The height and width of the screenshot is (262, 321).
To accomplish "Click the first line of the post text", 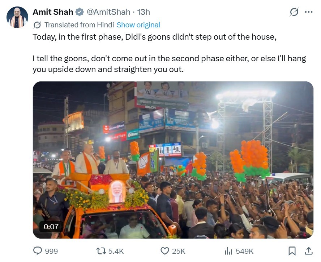I will pos(154,37).
